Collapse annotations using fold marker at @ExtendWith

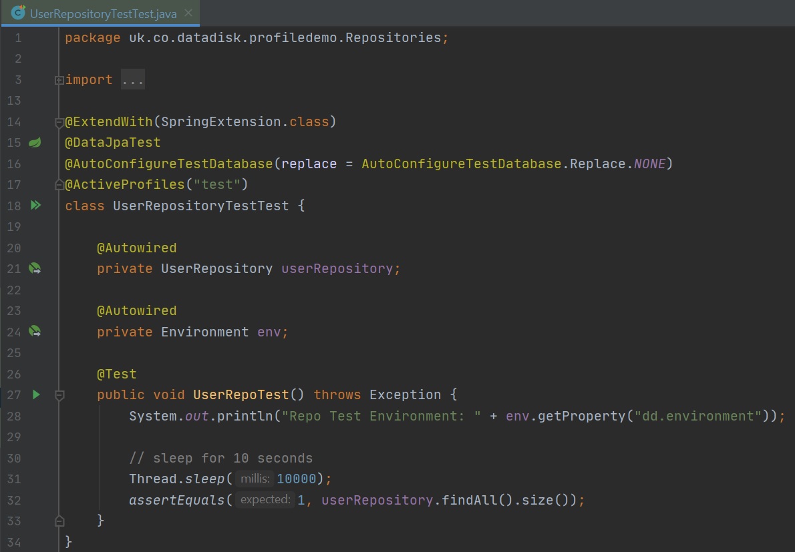click(59, 122)
